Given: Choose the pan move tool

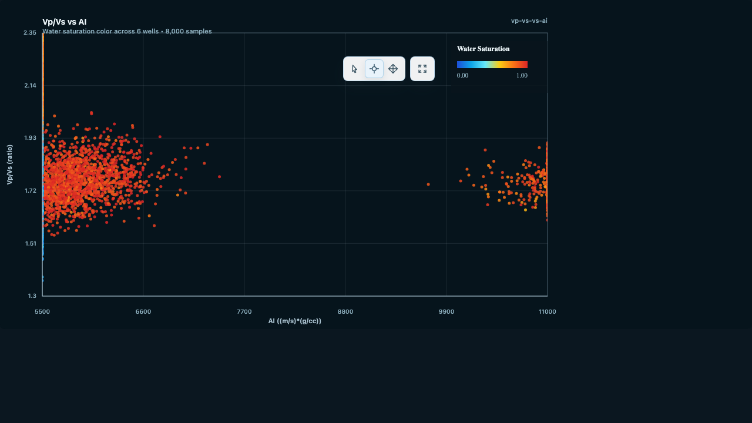Looking at the screenshot, I should tap(394, 69).
